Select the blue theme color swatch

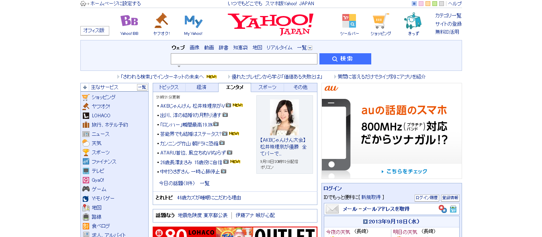point(414,4)
